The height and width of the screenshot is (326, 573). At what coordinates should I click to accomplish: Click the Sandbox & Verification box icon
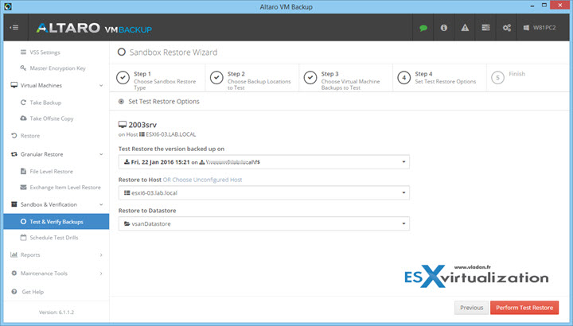pyautogui.click(x=14, y=204)
